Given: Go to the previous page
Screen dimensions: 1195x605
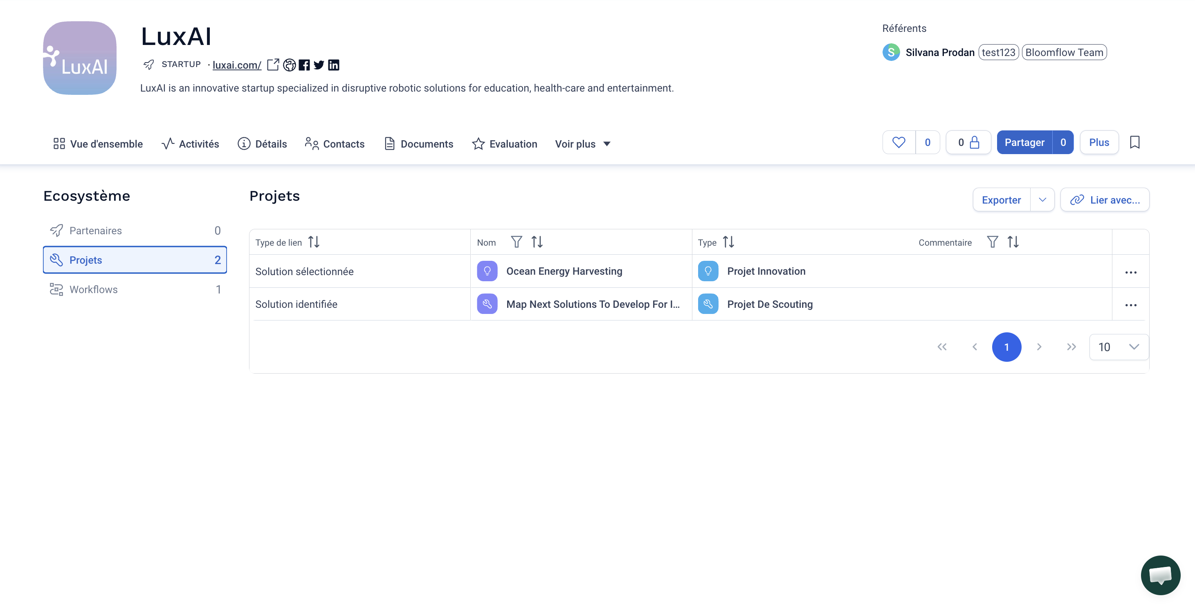Looking at the screenshot, I should click(x=975, y=347).
